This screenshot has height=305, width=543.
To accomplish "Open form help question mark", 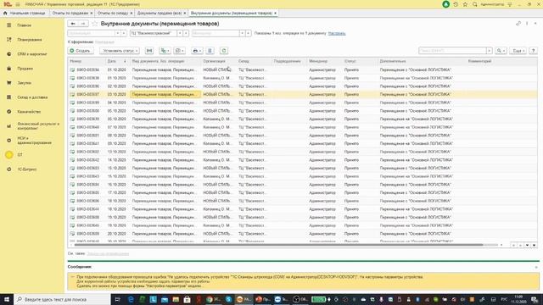I will (534, 51).
